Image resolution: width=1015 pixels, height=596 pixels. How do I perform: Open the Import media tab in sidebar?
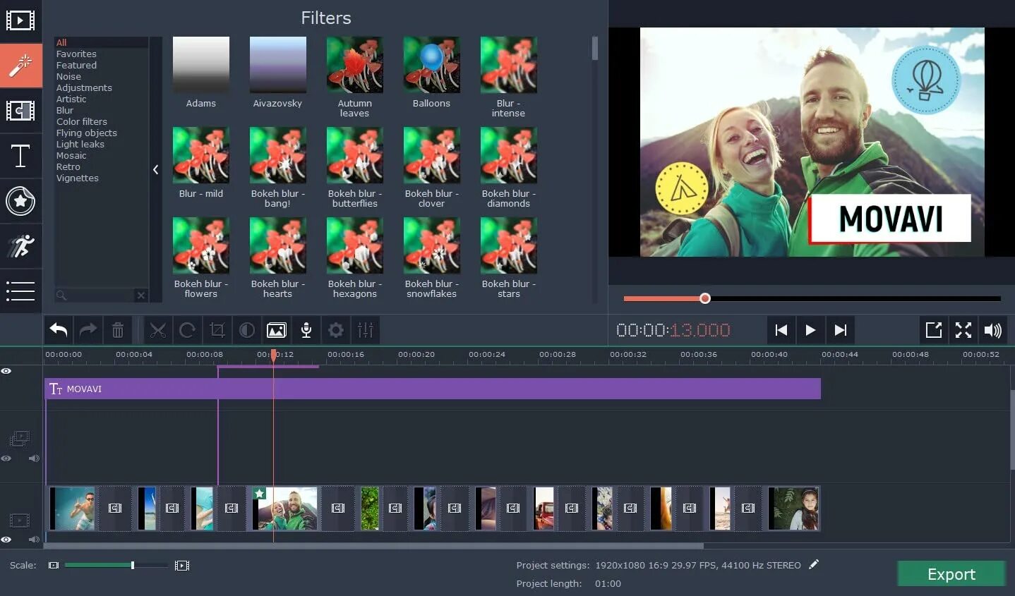pyautogui.click(x=20, y=20)
